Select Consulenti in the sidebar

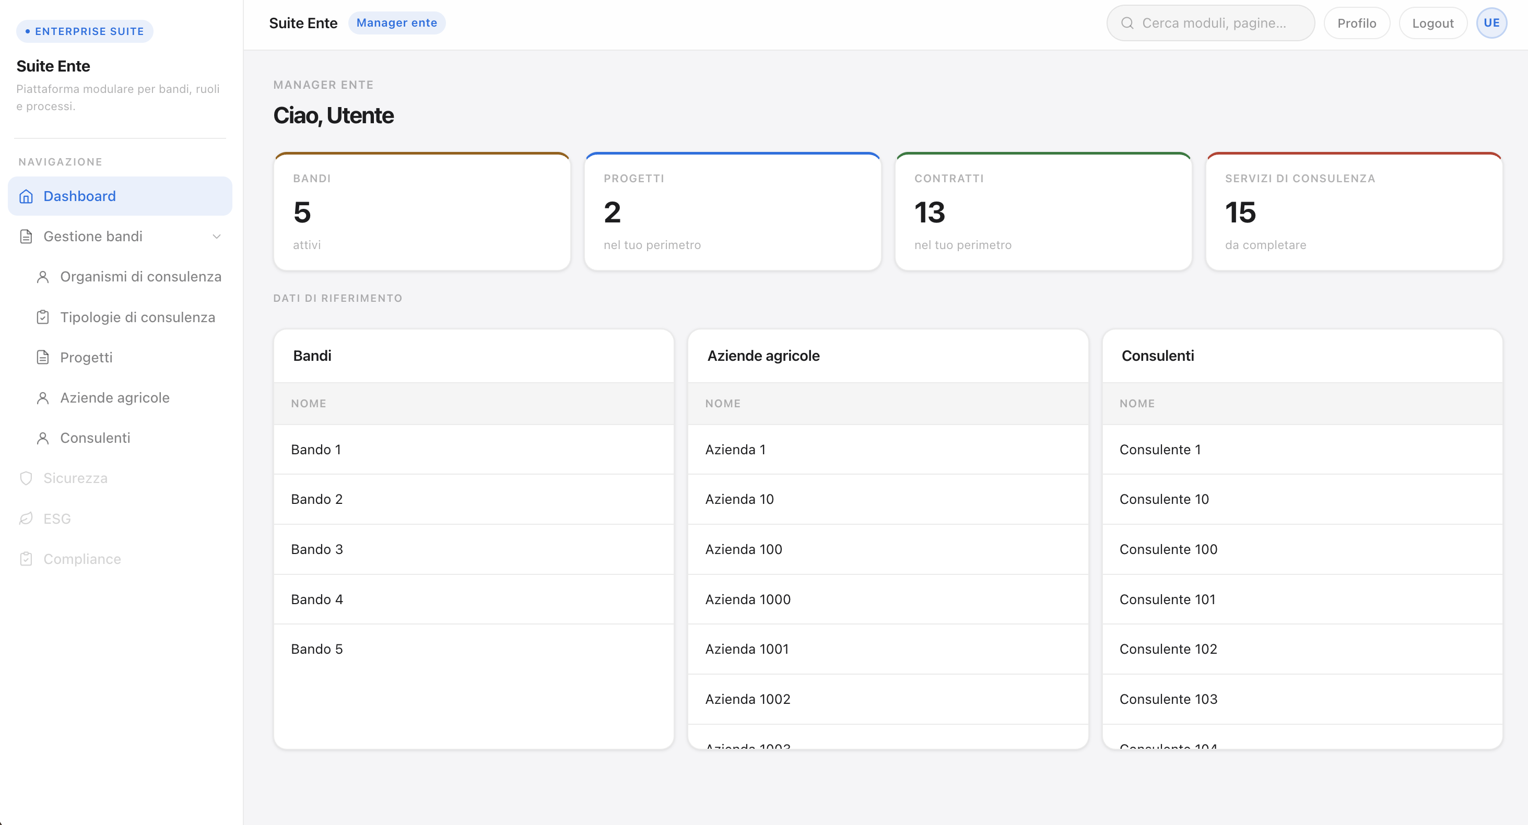pos(128,438)
